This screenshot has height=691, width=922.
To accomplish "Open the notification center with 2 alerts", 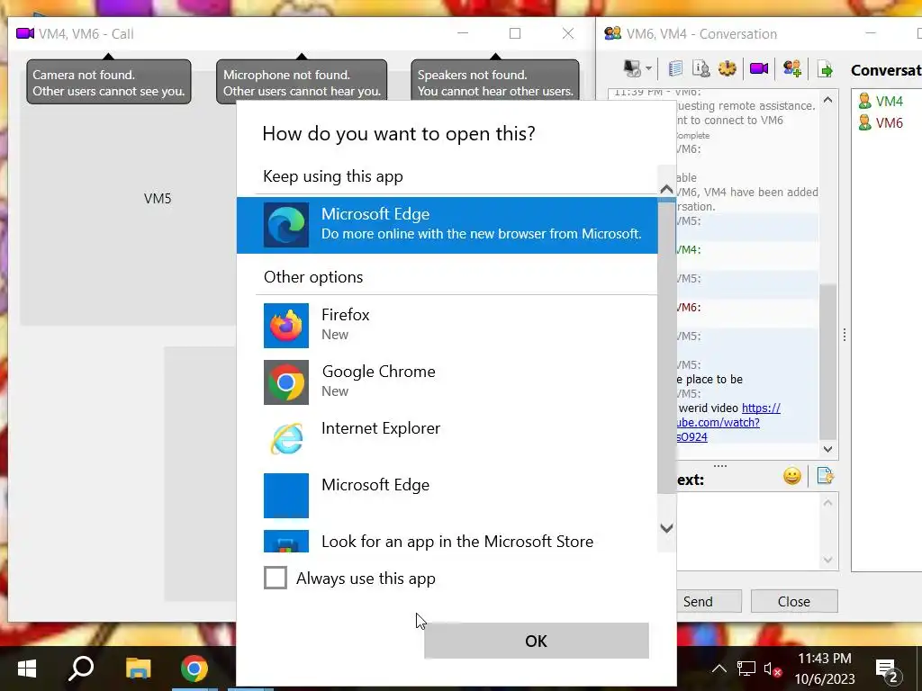I will tap(887, 669).
